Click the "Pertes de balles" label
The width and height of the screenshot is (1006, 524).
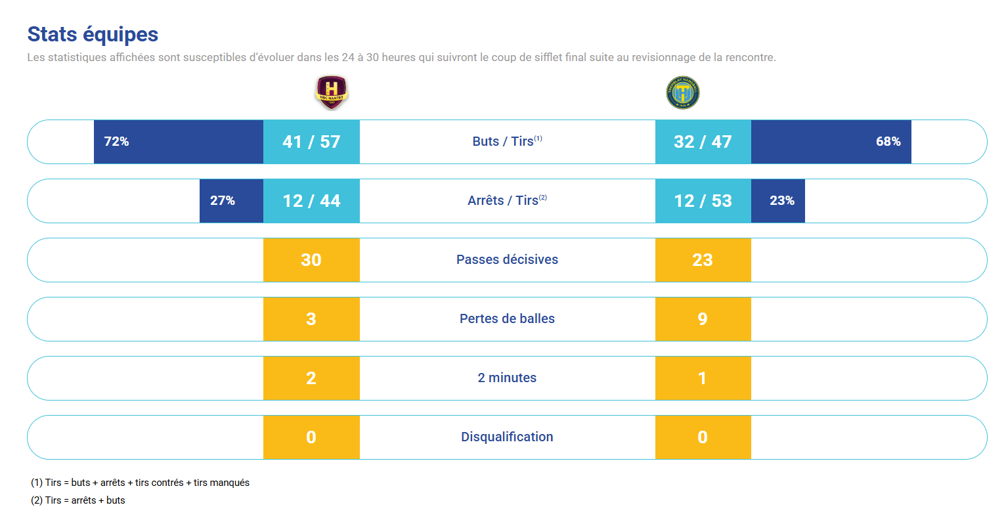pos(507,319)
